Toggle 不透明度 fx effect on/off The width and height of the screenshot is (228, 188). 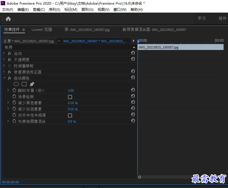pyautogui.click(x=9, y=60)
